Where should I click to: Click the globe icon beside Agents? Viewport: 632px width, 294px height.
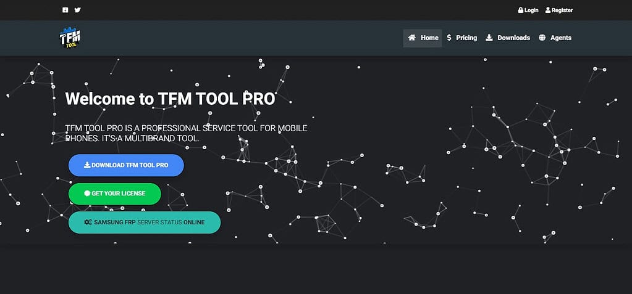(x=542, y=38)
